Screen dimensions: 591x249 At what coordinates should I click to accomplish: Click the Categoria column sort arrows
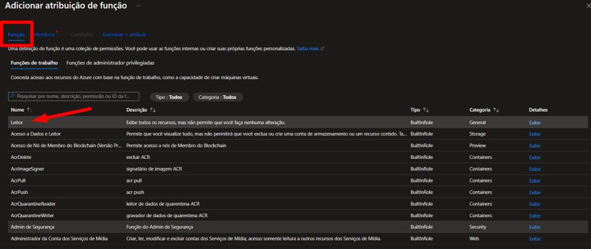496,110
